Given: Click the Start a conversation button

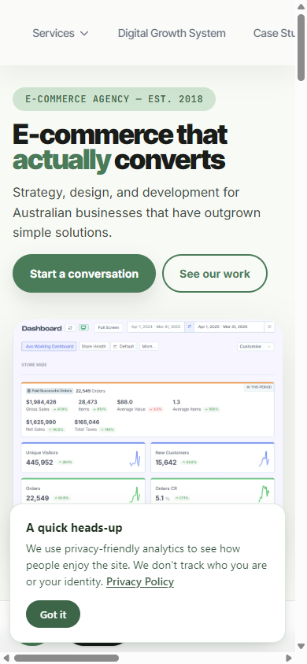Looking at the screenshot, I should point(84,274).
